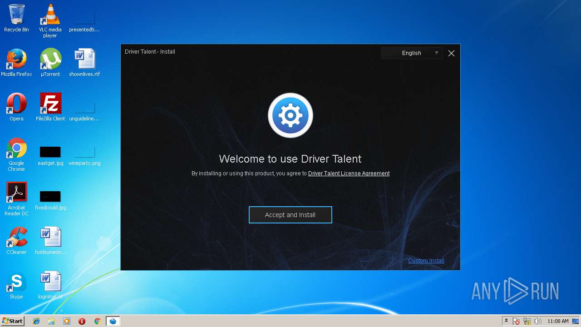Open Internet Explorer from taskbar

[36, 321]
